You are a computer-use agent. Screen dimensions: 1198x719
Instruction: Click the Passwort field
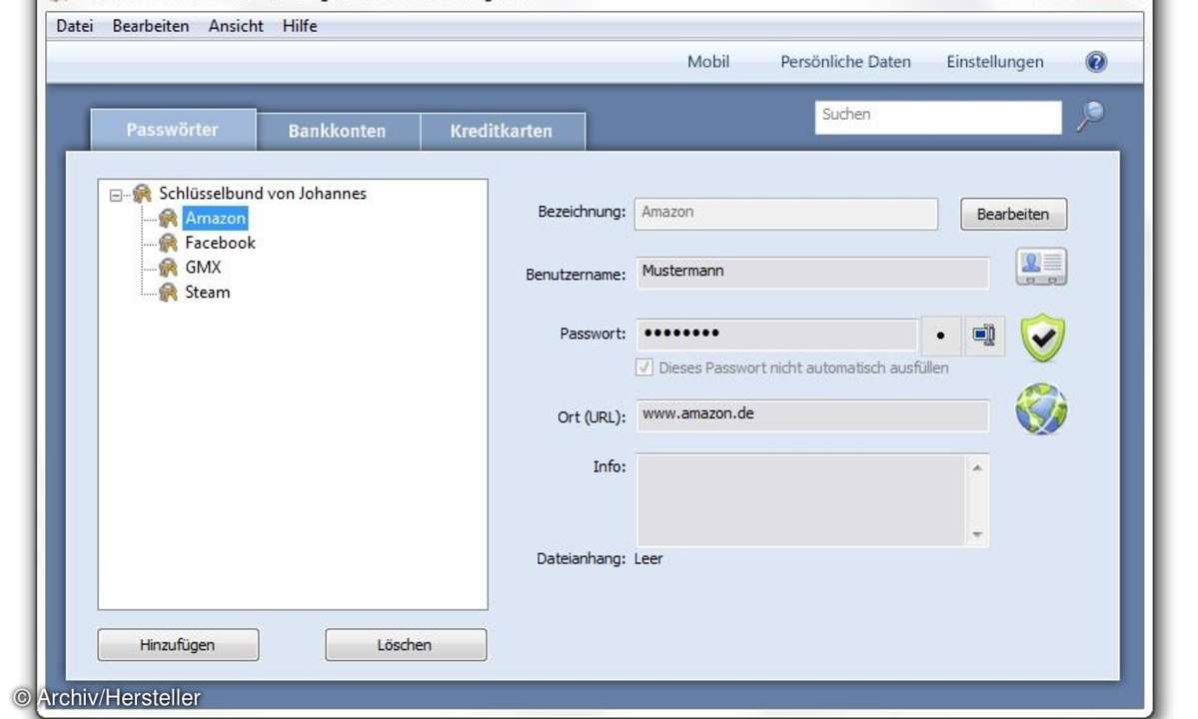pyautogui.click(x=776, y=335)
